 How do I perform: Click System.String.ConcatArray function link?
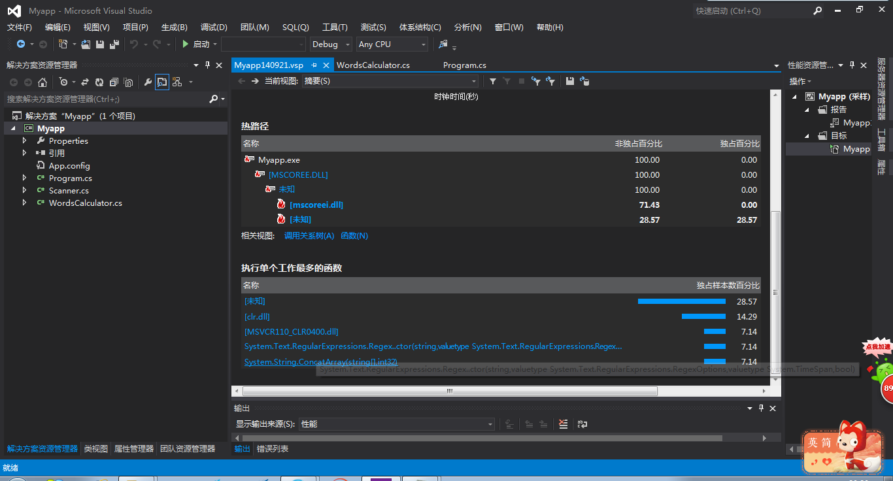[321, 361]
